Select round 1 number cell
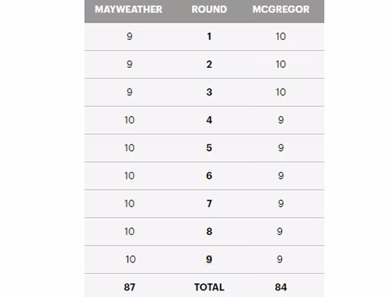 209,37
